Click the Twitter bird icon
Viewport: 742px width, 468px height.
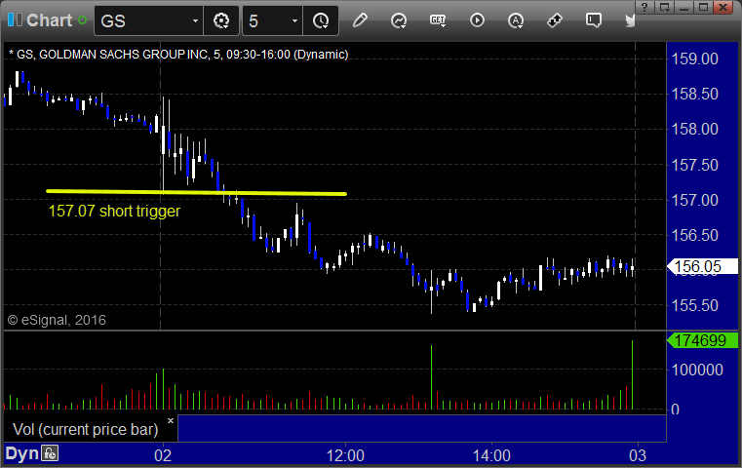click(630, 20)
